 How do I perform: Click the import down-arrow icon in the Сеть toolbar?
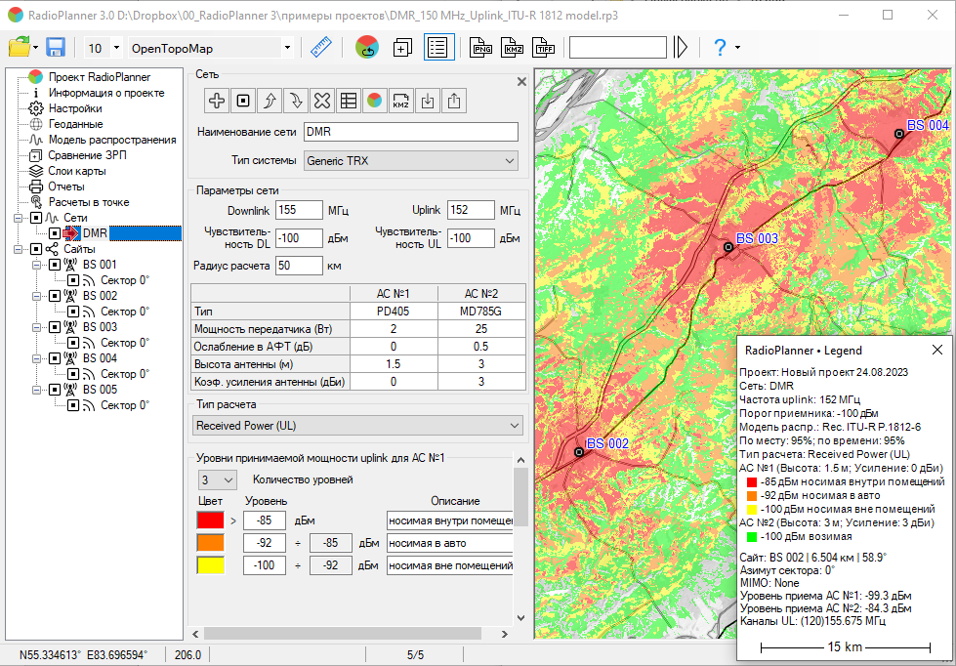[x=428, y=101]
